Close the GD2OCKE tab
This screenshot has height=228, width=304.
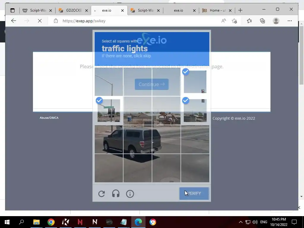tap(87, 10)
